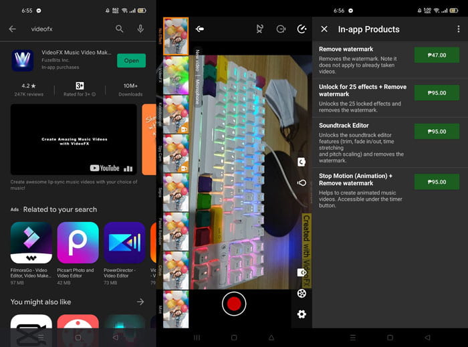Tap the 10M+ Downloads stat
468x347 pixels.
130,90
